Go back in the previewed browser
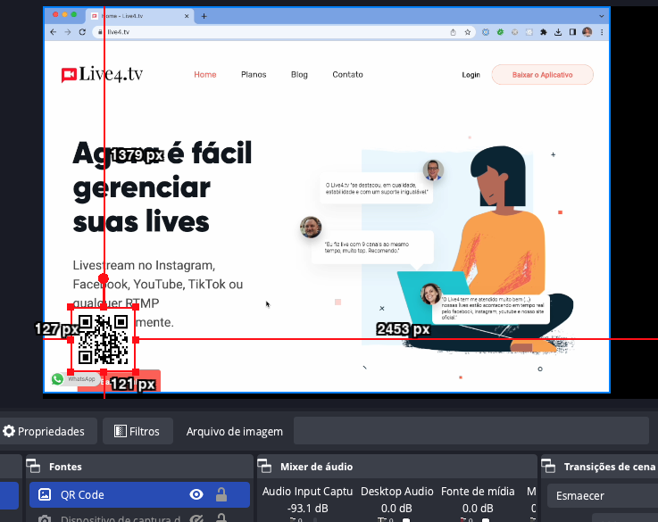 53,32
